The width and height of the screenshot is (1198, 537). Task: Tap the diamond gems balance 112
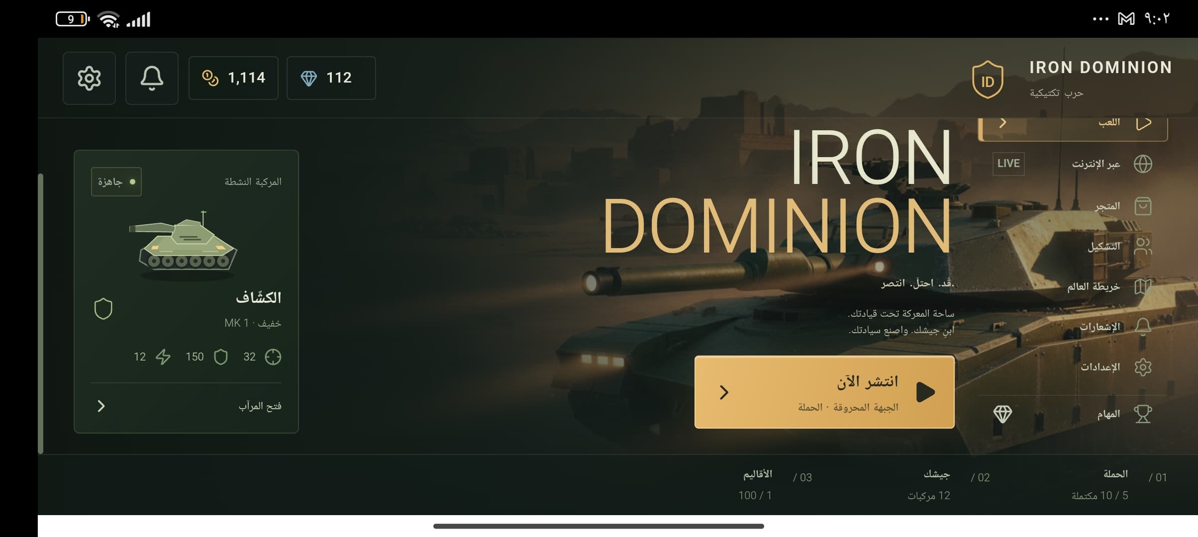point(331,78)
